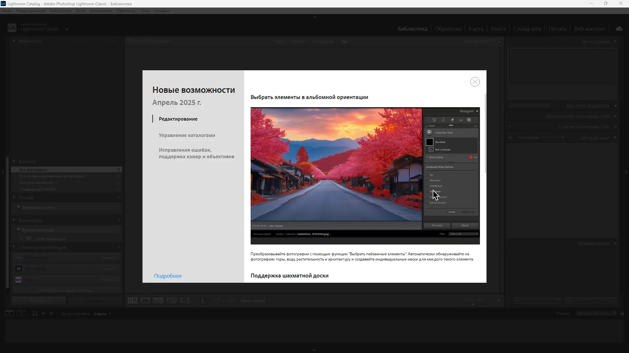Collapse the Гистограмма panel
Viewport: 629px width, 353px height.
(615, 42)
